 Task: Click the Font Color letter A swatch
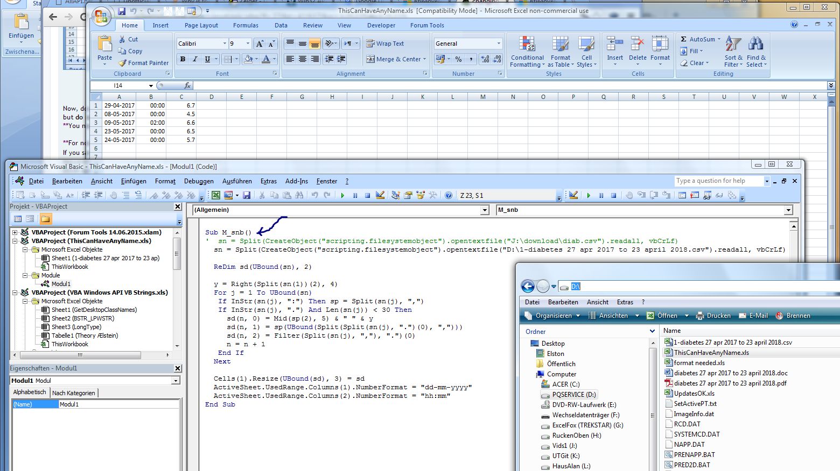click(x=265, y=59)
